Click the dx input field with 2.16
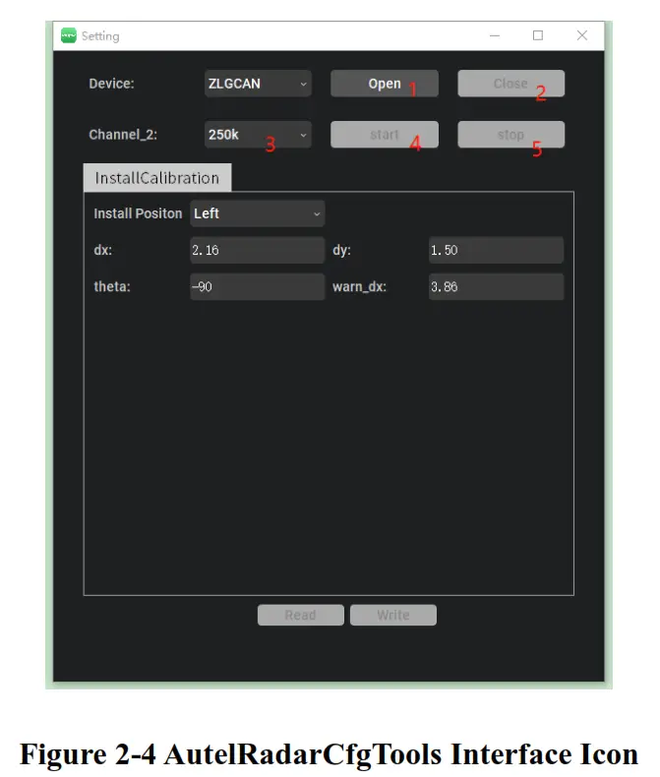660x777 pixels. coord(257,250)
